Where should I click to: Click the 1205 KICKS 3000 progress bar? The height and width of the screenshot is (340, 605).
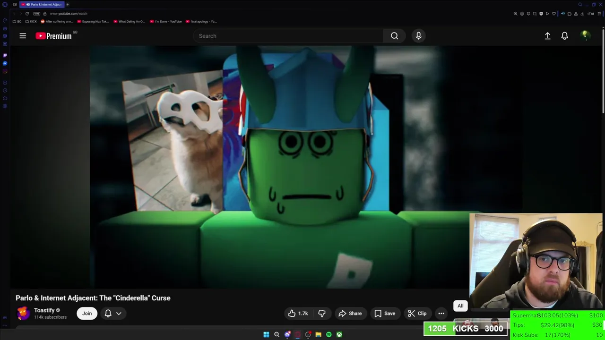tap(466, 329)
